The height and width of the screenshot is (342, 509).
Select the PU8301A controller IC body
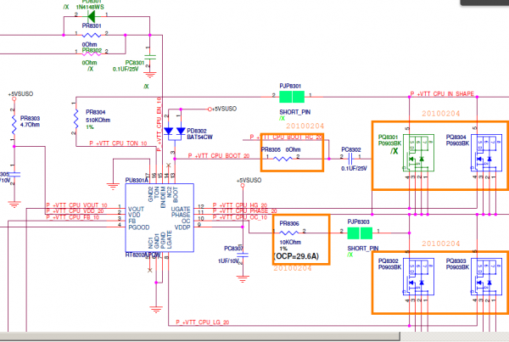coord(159,217)
